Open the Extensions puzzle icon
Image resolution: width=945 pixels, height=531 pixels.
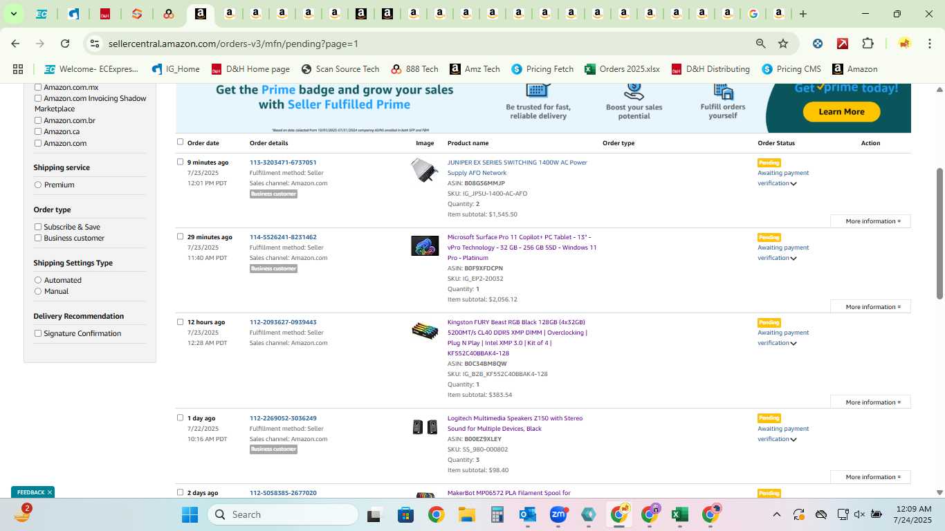click(868, 44)
